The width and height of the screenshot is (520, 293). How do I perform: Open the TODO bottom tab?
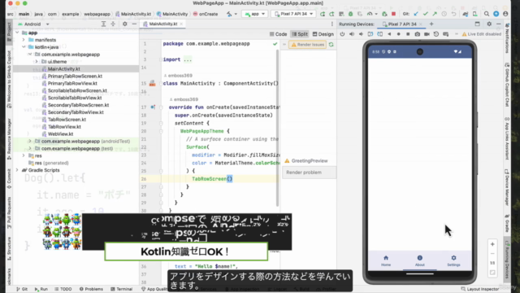click(x=63, y=289)
